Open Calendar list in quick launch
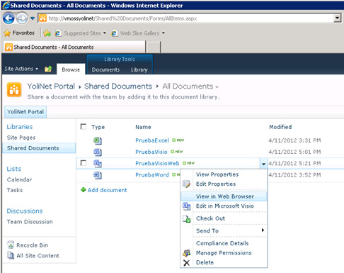This screenshot has width=344, height=273. tap(19, 179)
